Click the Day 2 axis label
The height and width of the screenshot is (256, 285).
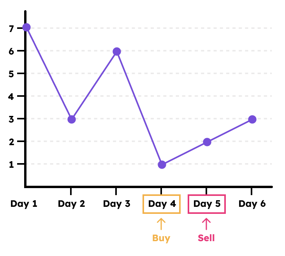click(x=71, y=204)
